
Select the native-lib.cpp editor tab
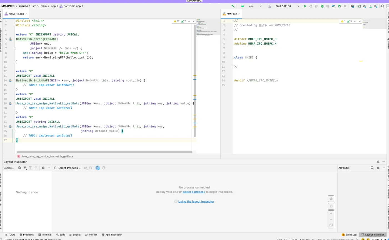click(x=16, y=14)
